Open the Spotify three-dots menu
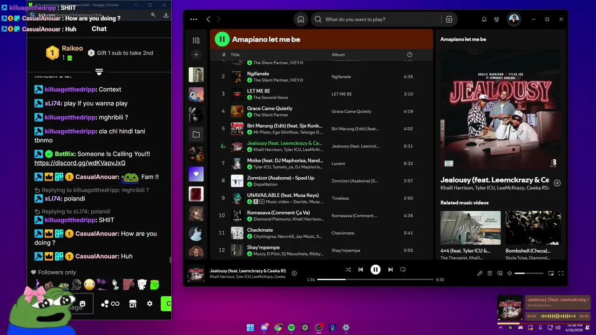Image resolution: width=596 pixels, height=335 pixels. point(194,19)
